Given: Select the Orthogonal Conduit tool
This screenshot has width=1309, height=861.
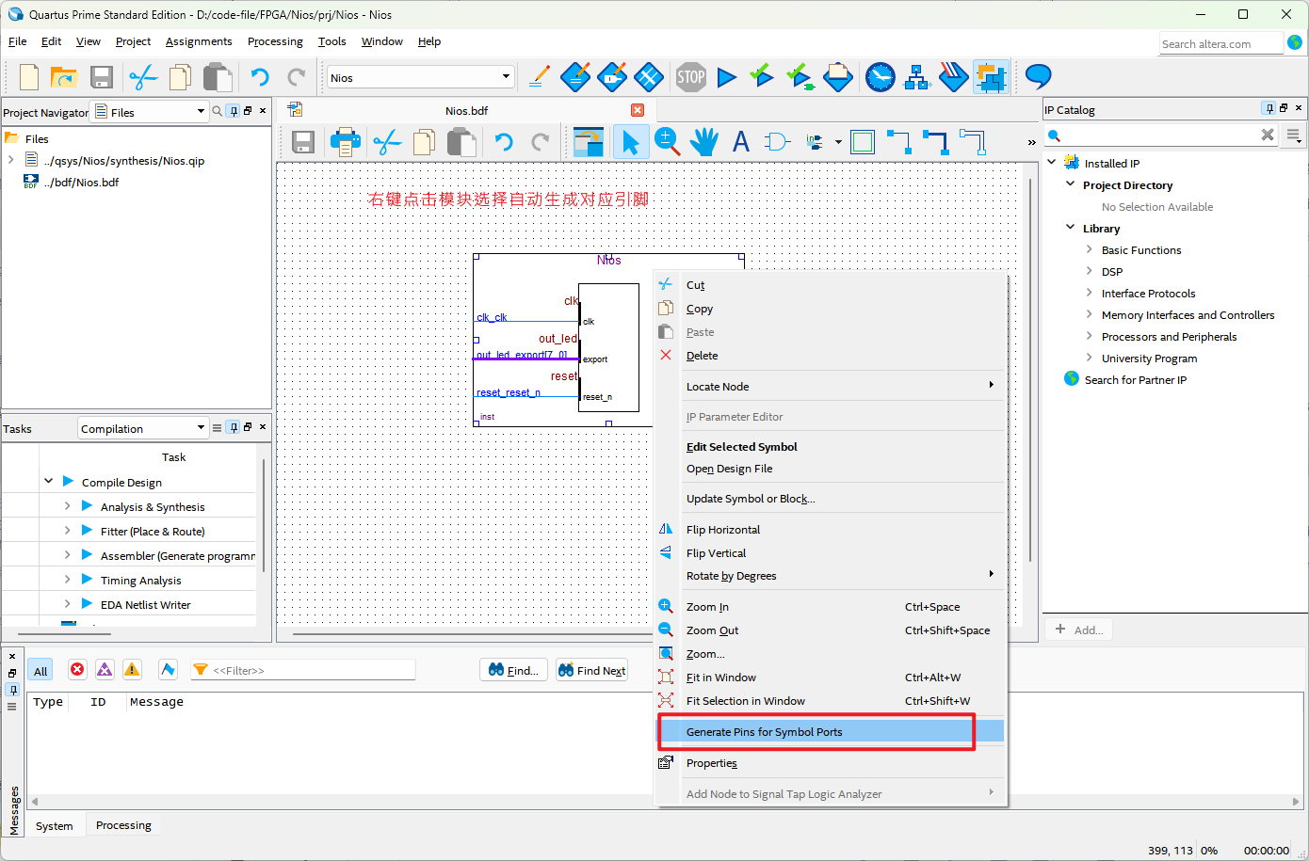Looking at the screenshot, I should (x=972, y=142).
